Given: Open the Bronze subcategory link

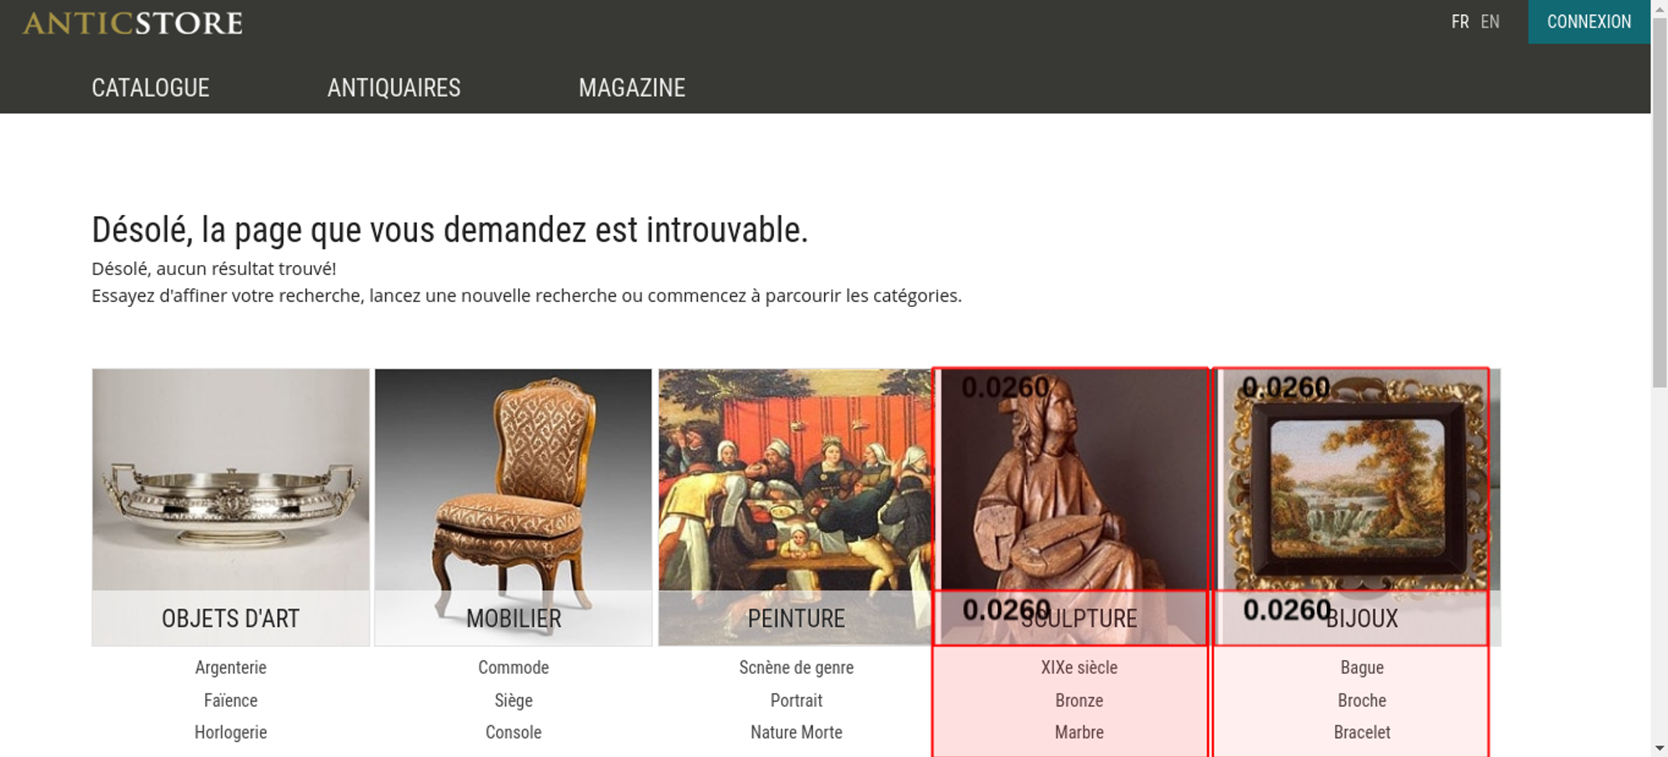Looking at the screenshot, I should tap(1079, 700).
